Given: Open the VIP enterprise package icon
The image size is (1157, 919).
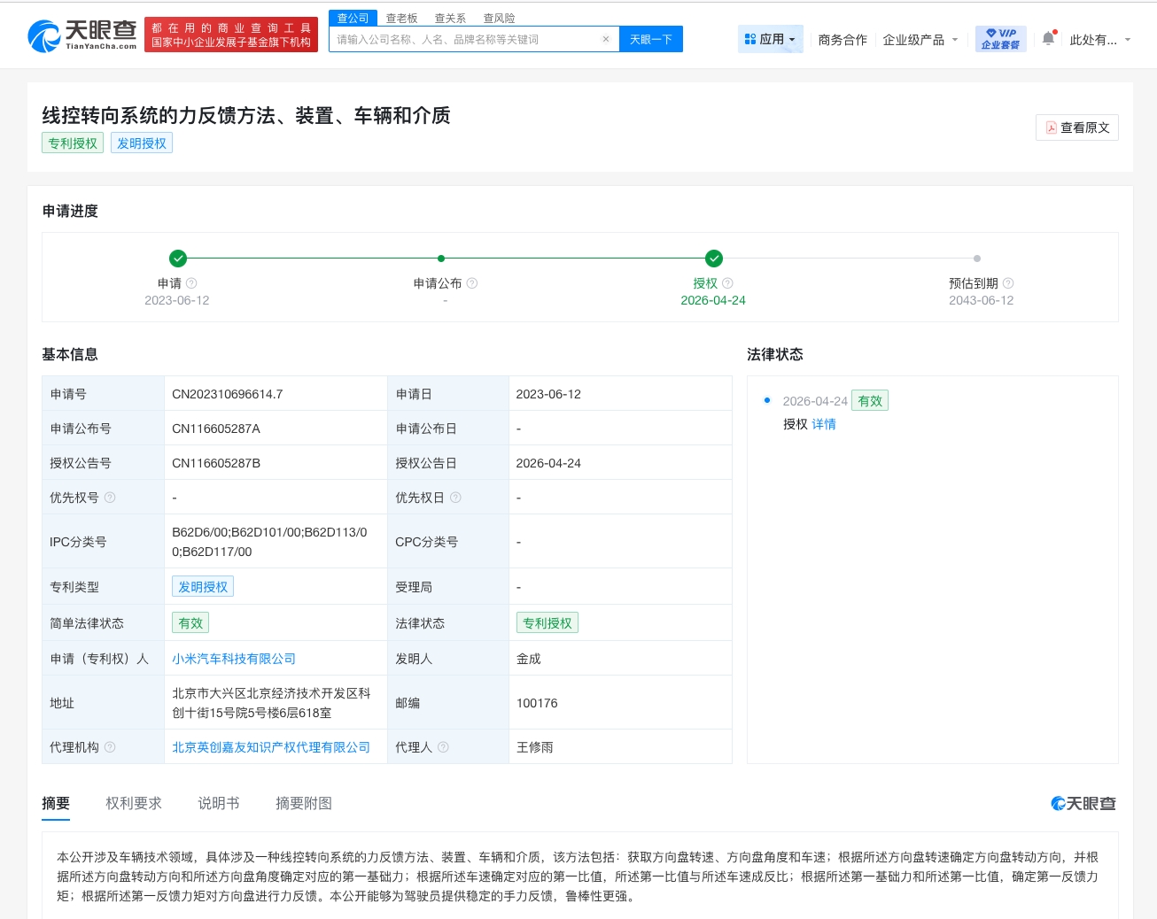Looking at the screenshot, I should (x=1000, y=39).
